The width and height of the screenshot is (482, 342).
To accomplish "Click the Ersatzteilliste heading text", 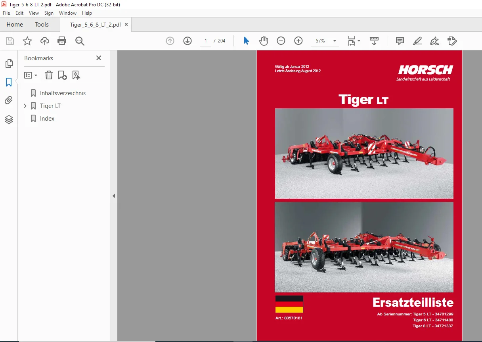I will 413,303.
